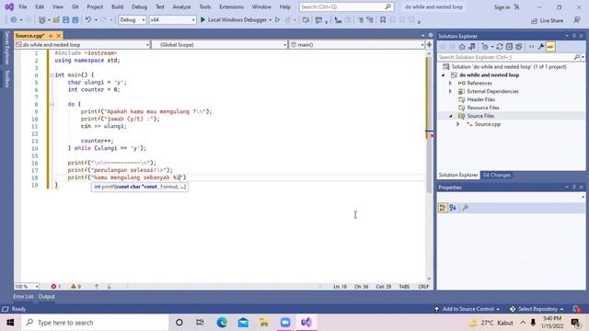Viewport: 589px width, 331px height.
Task: Expand the References node
Action: click(450, 84)
